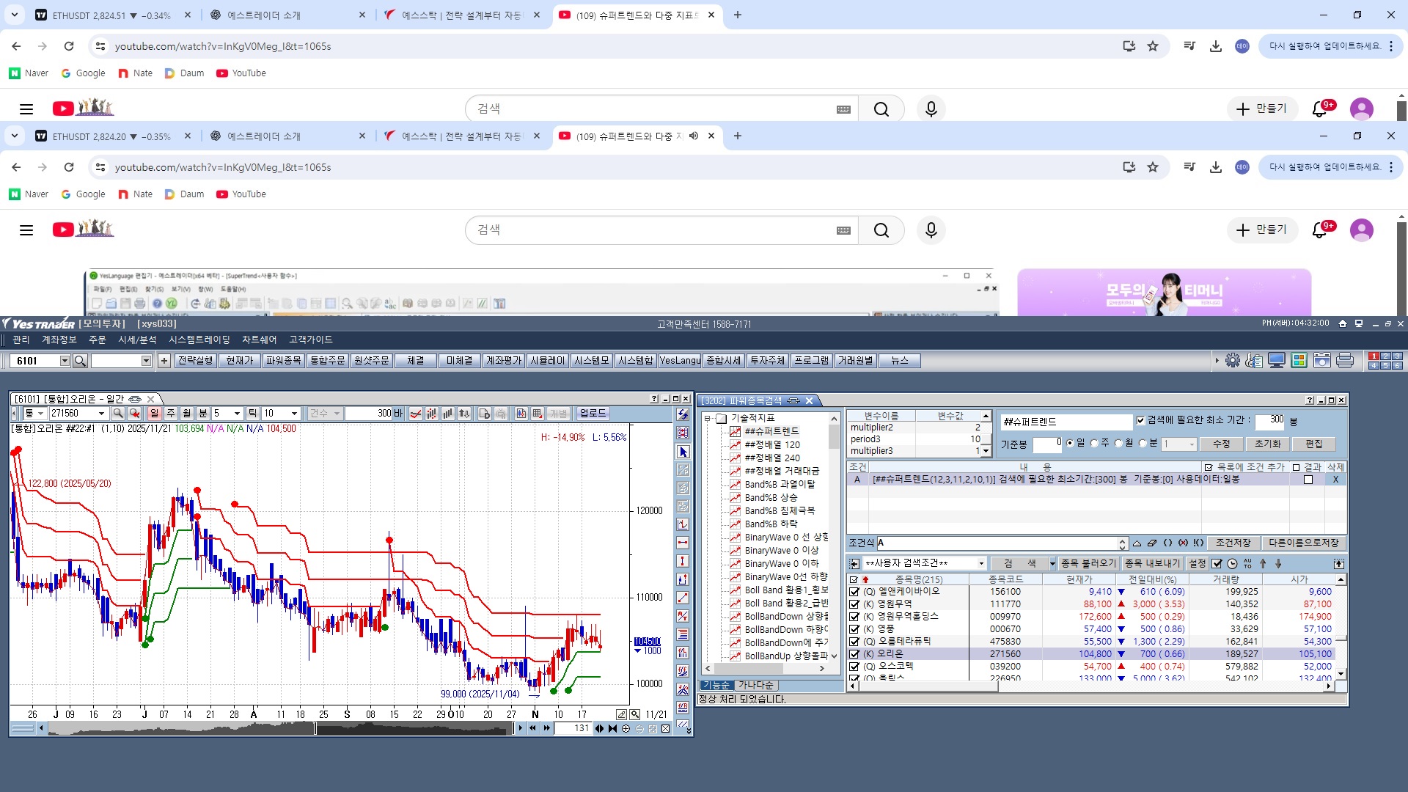Toggle 검색에 필요한 최소 기간 checkbox
Screen dimensions: 1408x792
[x=1140, y=420]
